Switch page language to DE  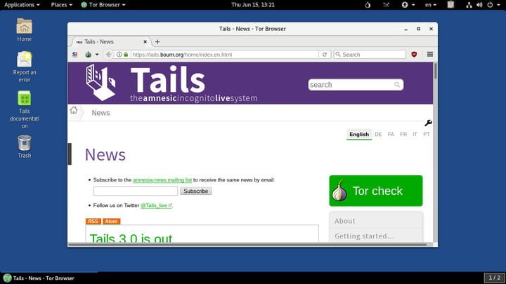(x=378, y=134)
